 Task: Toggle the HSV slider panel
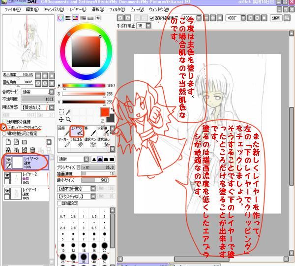coord(75,18)
